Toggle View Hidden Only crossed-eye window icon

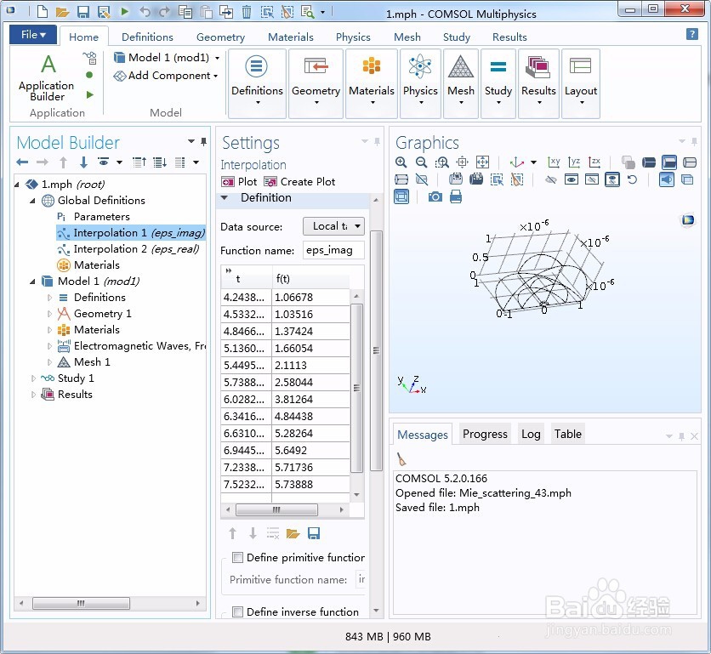(x=592, y=179)
